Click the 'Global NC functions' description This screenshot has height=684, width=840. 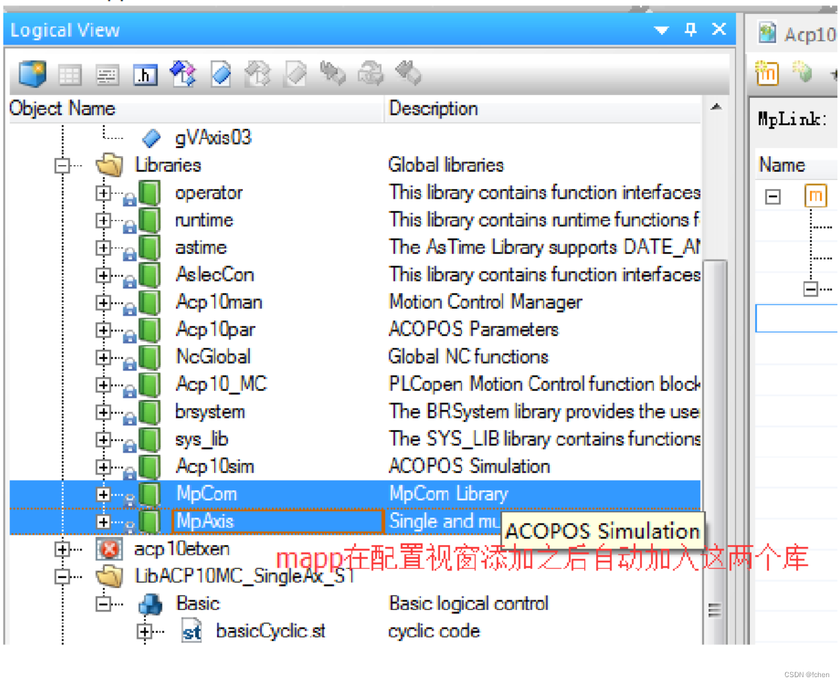469,357
